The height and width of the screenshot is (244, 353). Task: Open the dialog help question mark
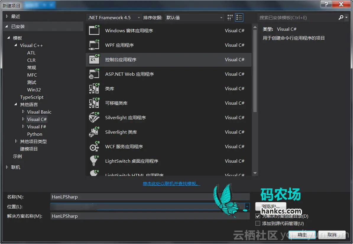326,4
